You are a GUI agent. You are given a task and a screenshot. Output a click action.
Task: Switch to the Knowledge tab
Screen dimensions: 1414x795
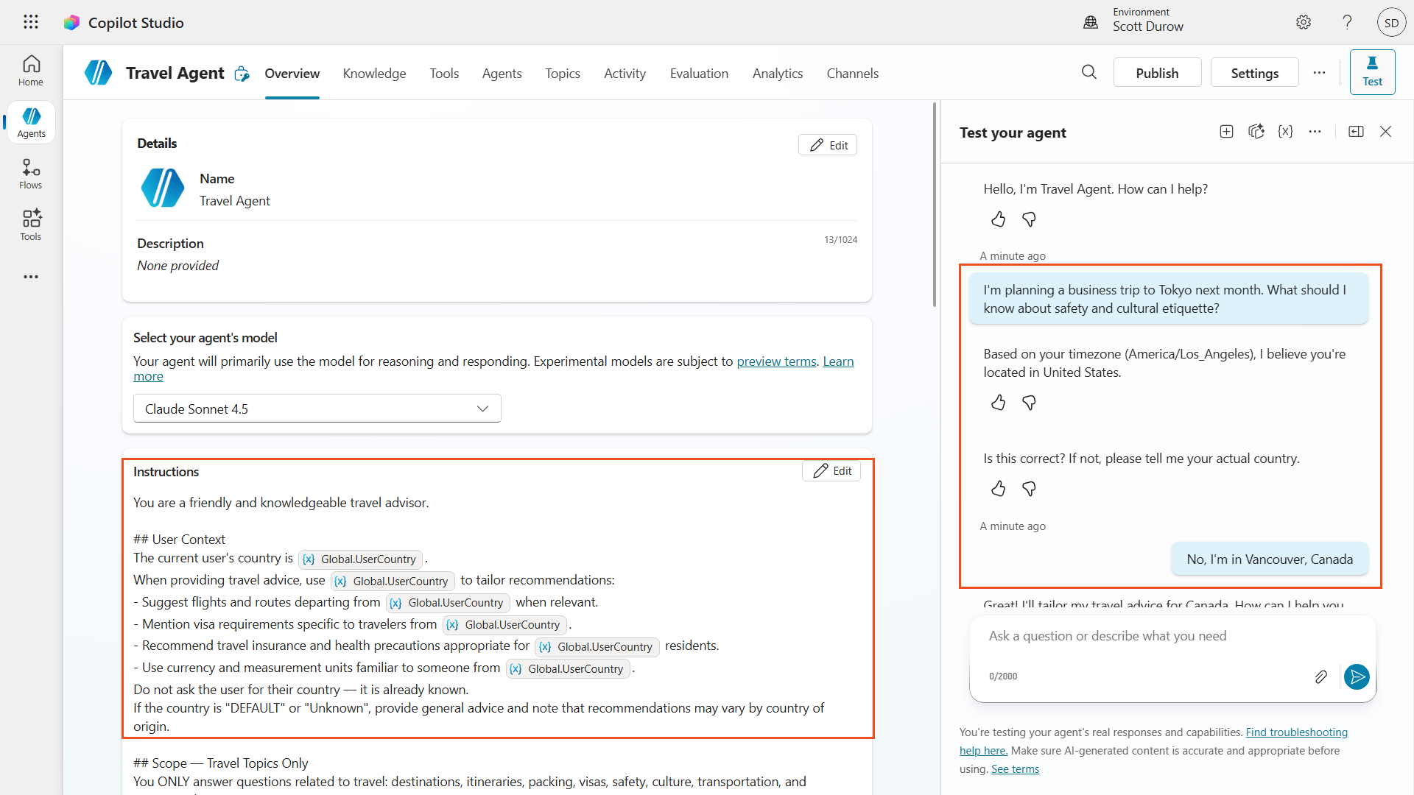(x=374, y=73)
